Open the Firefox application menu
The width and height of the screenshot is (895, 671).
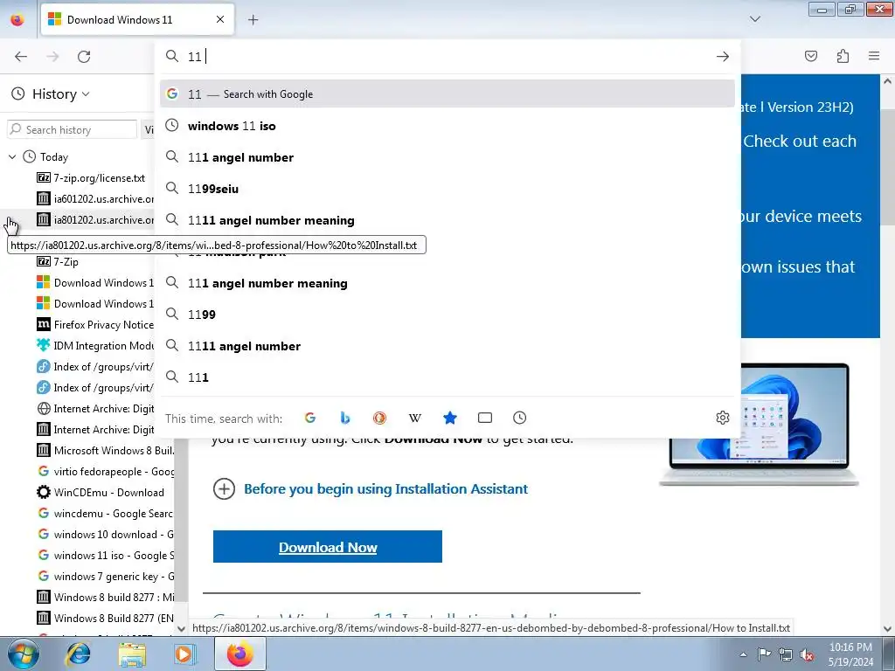[874, 56]
